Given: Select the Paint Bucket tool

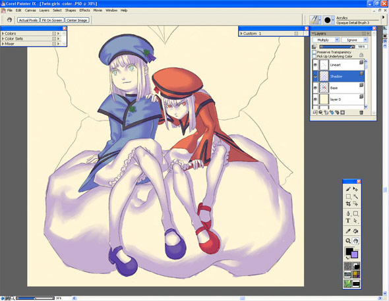Looking at the screenshot, I should pyautogui.click(x=355, y=231).
